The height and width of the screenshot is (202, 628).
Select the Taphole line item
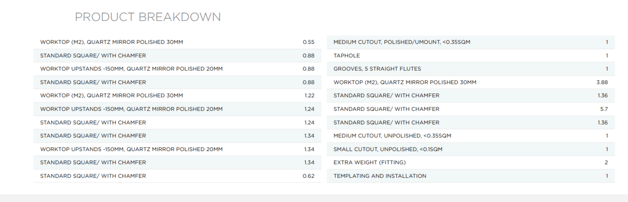tap(346, 56)
